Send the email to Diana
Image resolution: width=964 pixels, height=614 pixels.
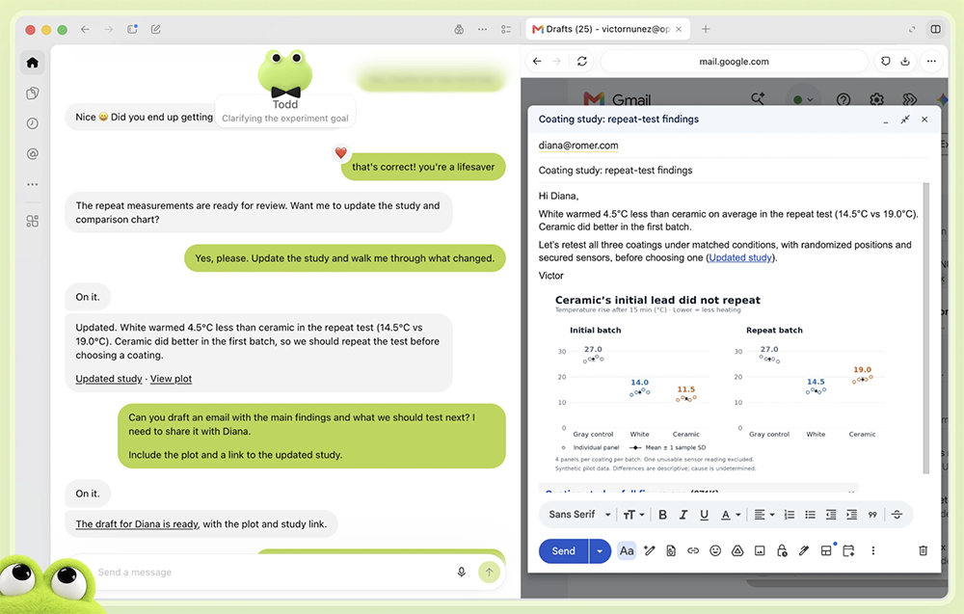(563, 550)
